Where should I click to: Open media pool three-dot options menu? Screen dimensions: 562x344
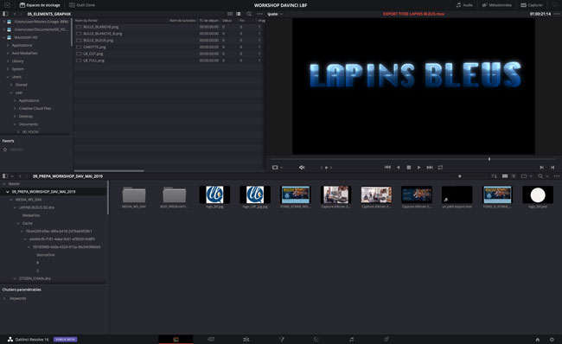(557, 176)
